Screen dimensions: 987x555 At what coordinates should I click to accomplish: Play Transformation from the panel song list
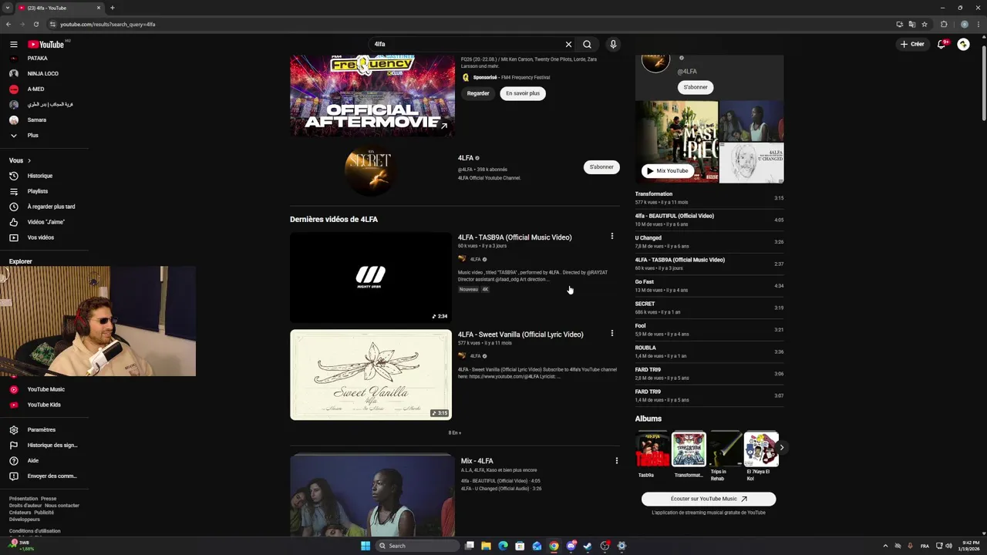tap(709, 198)
